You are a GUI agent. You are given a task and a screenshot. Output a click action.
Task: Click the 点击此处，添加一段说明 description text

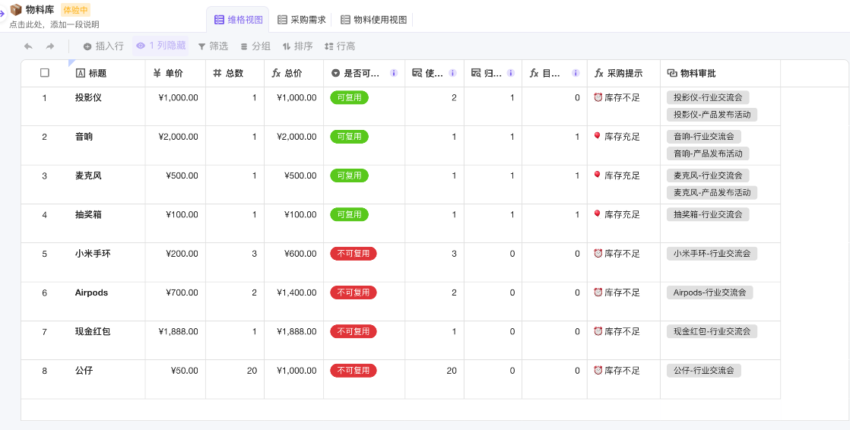click(54, 24)
